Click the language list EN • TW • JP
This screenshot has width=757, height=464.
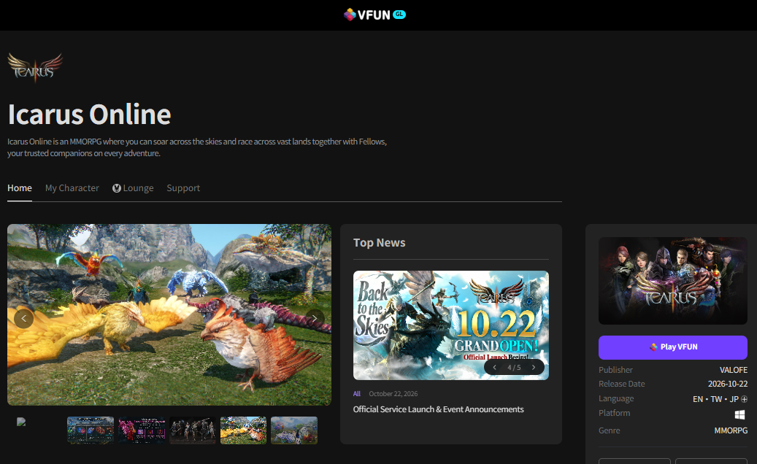(x=715, y=399)
